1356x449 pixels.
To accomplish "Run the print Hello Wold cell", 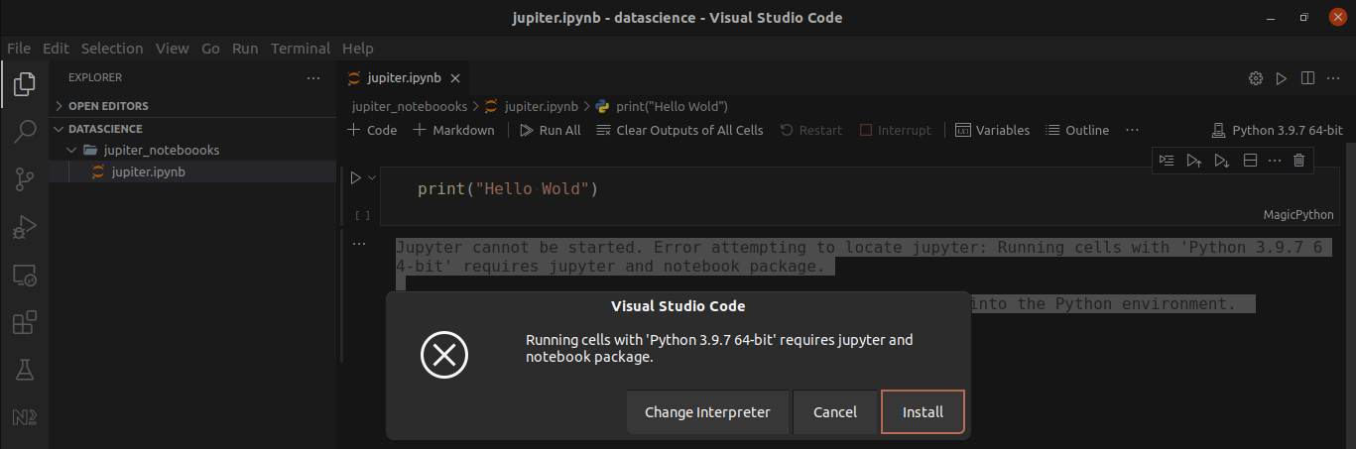I will click(x=355, y=177).
